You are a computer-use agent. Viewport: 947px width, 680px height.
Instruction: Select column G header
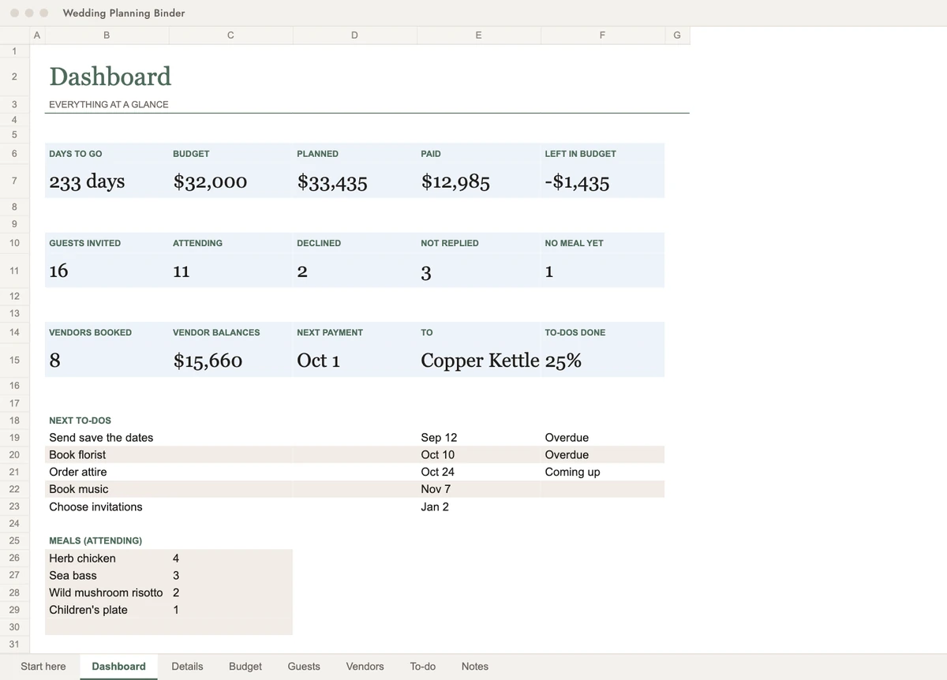point(677,35)
